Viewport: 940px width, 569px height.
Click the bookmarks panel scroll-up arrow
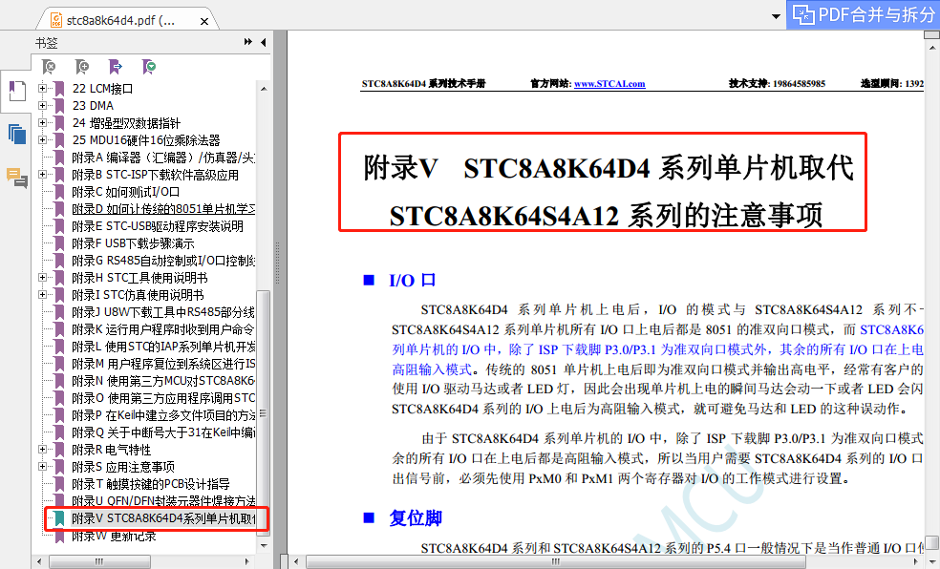(264, 89)
